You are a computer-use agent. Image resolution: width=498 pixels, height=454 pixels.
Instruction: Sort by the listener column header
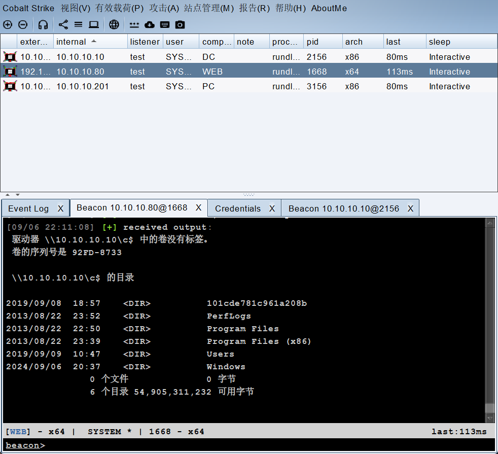pyautogui.click(x=145, y=42)
